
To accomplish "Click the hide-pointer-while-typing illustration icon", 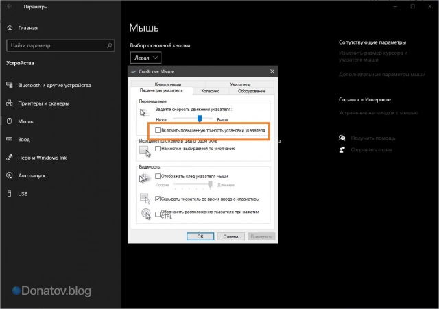I will 145,199.
